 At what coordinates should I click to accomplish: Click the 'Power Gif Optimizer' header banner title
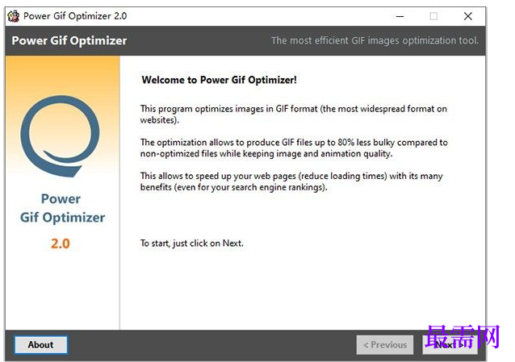(69, 40)
